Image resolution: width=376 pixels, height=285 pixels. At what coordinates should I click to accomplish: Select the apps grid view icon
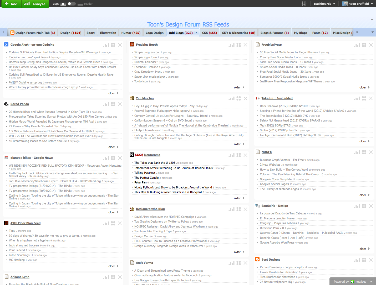(x=63, y=4)
